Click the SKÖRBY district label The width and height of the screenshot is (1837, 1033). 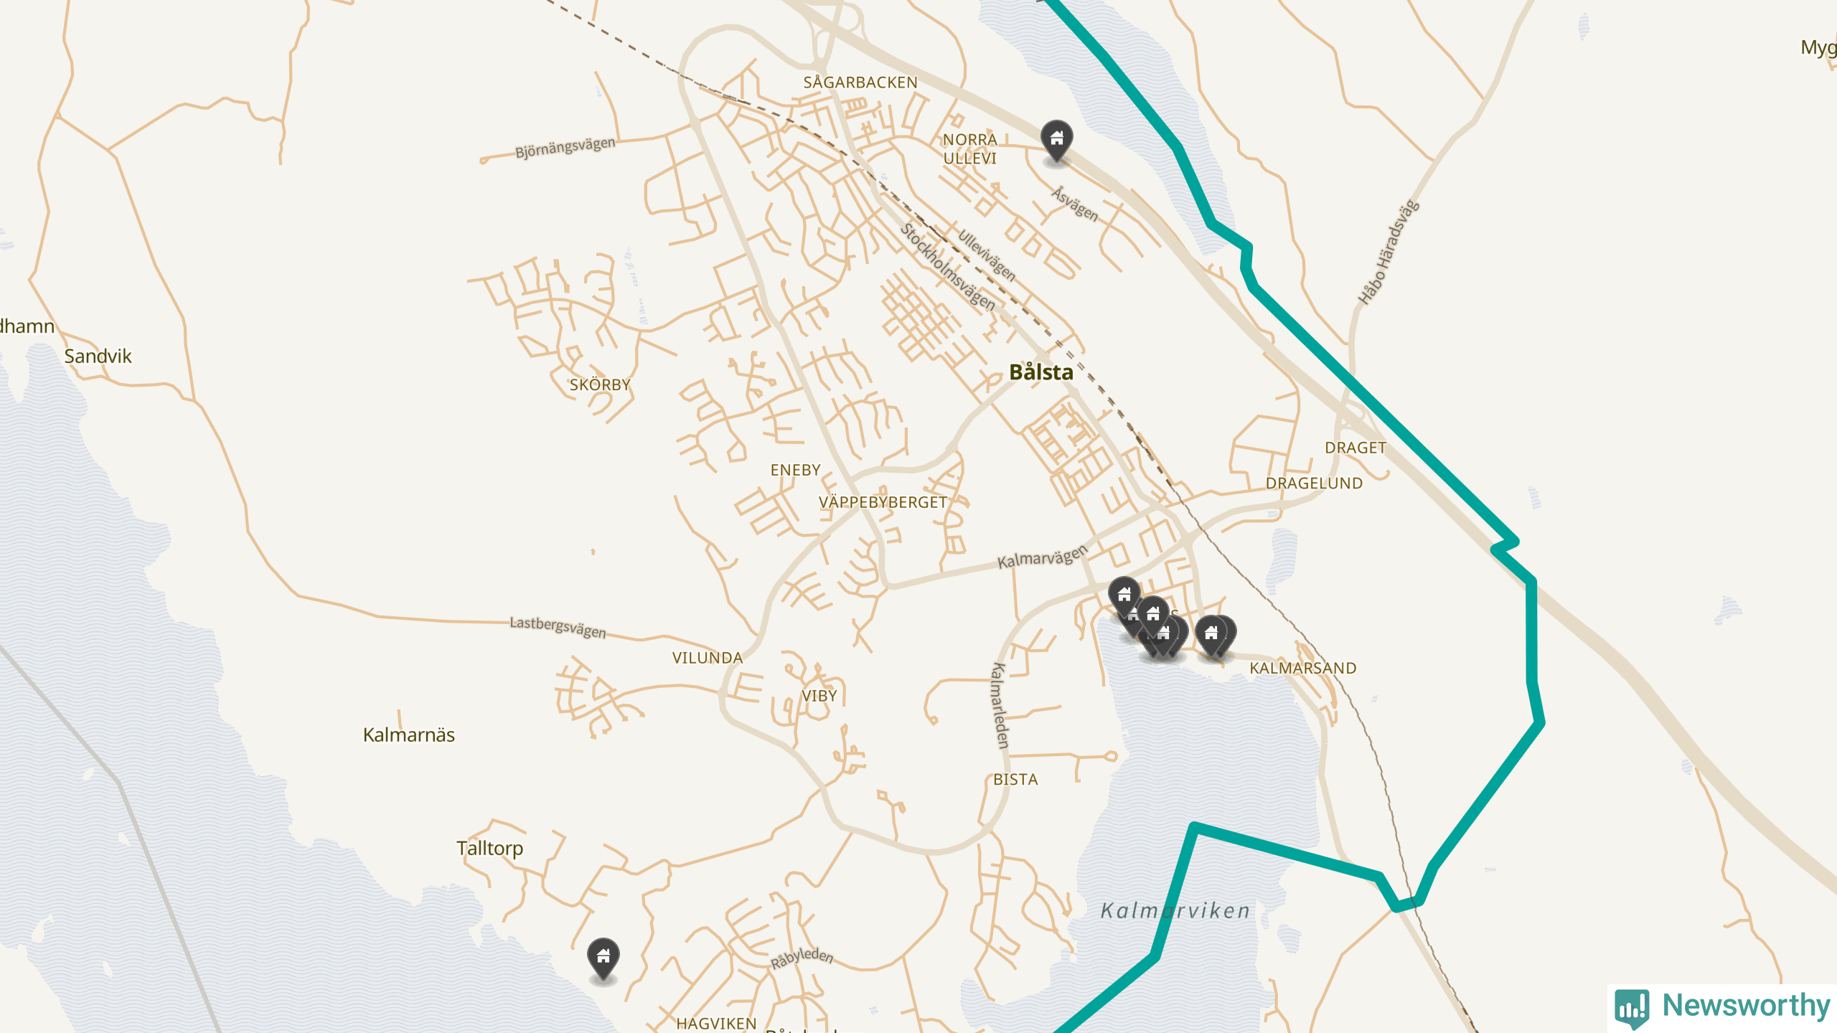[x=600, y=385]
